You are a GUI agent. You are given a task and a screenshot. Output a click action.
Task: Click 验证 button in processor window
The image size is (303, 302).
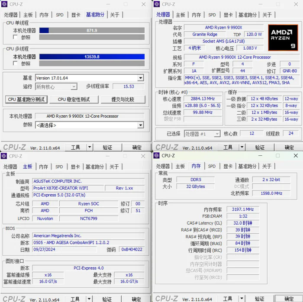pos(260,148)
